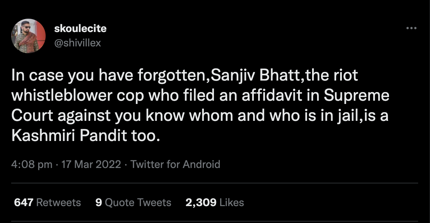
Task: Open the three-dot more options menu
Action: point(411,28)
